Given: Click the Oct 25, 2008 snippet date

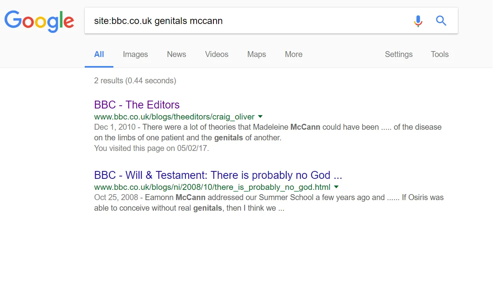Looking at the screenshot, I should pyautogui.click(x=116, y=197).
